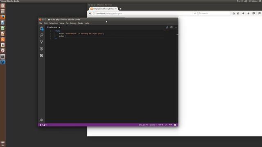
Task: Click the errors and warnings status indicator
Action: pos(43,125)
